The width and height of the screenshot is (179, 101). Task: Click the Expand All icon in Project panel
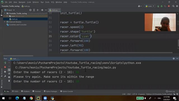pyautogui.click(x=34, y=10)
